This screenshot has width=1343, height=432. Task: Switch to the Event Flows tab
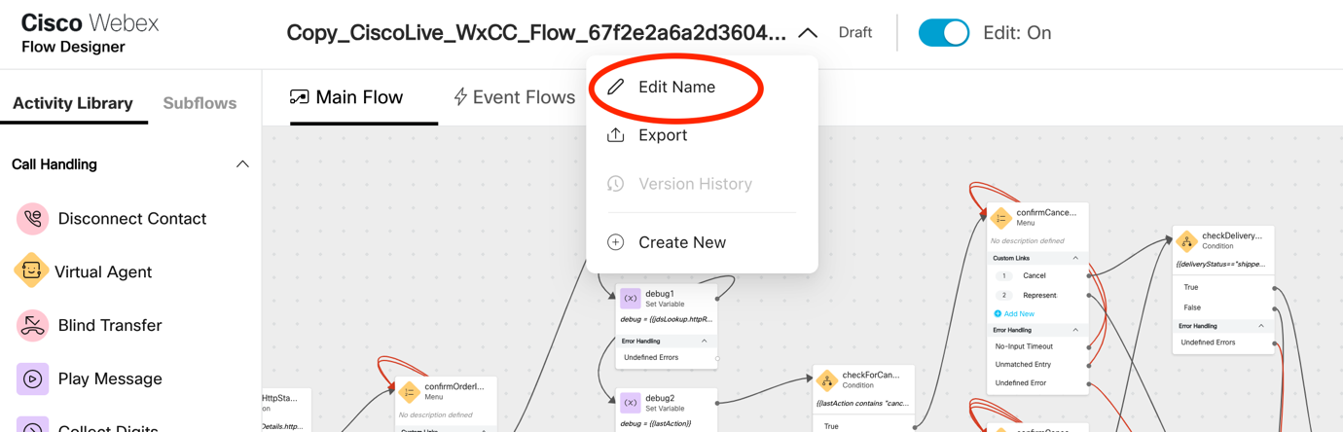(514, 97)
